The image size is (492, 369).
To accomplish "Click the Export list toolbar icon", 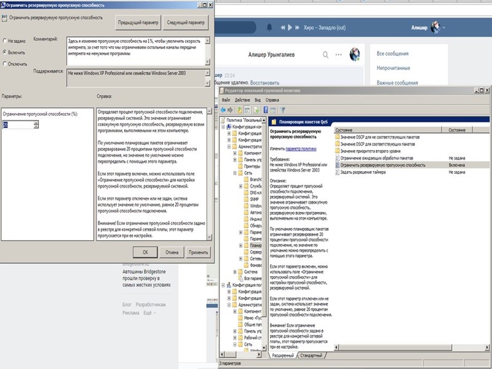I will [x=256, y=110].
